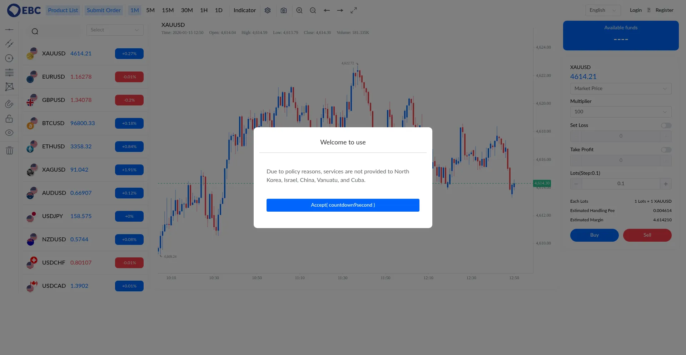This screenshot has height=355, width=686.
Task: Click the search magnifier icon
Action: click(35, 31)
